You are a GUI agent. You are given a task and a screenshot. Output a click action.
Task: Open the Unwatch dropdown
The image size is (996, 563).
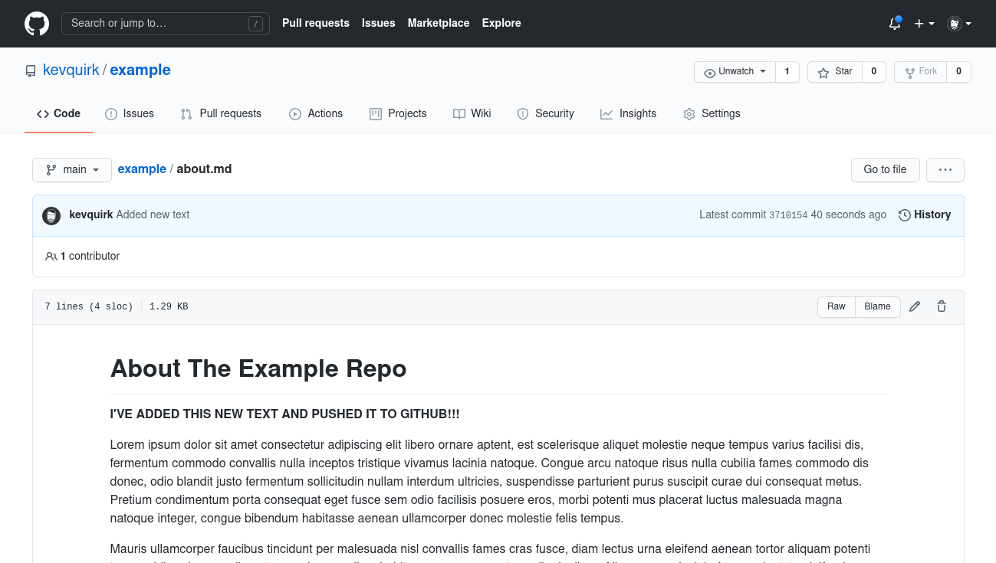coord(734,72)
